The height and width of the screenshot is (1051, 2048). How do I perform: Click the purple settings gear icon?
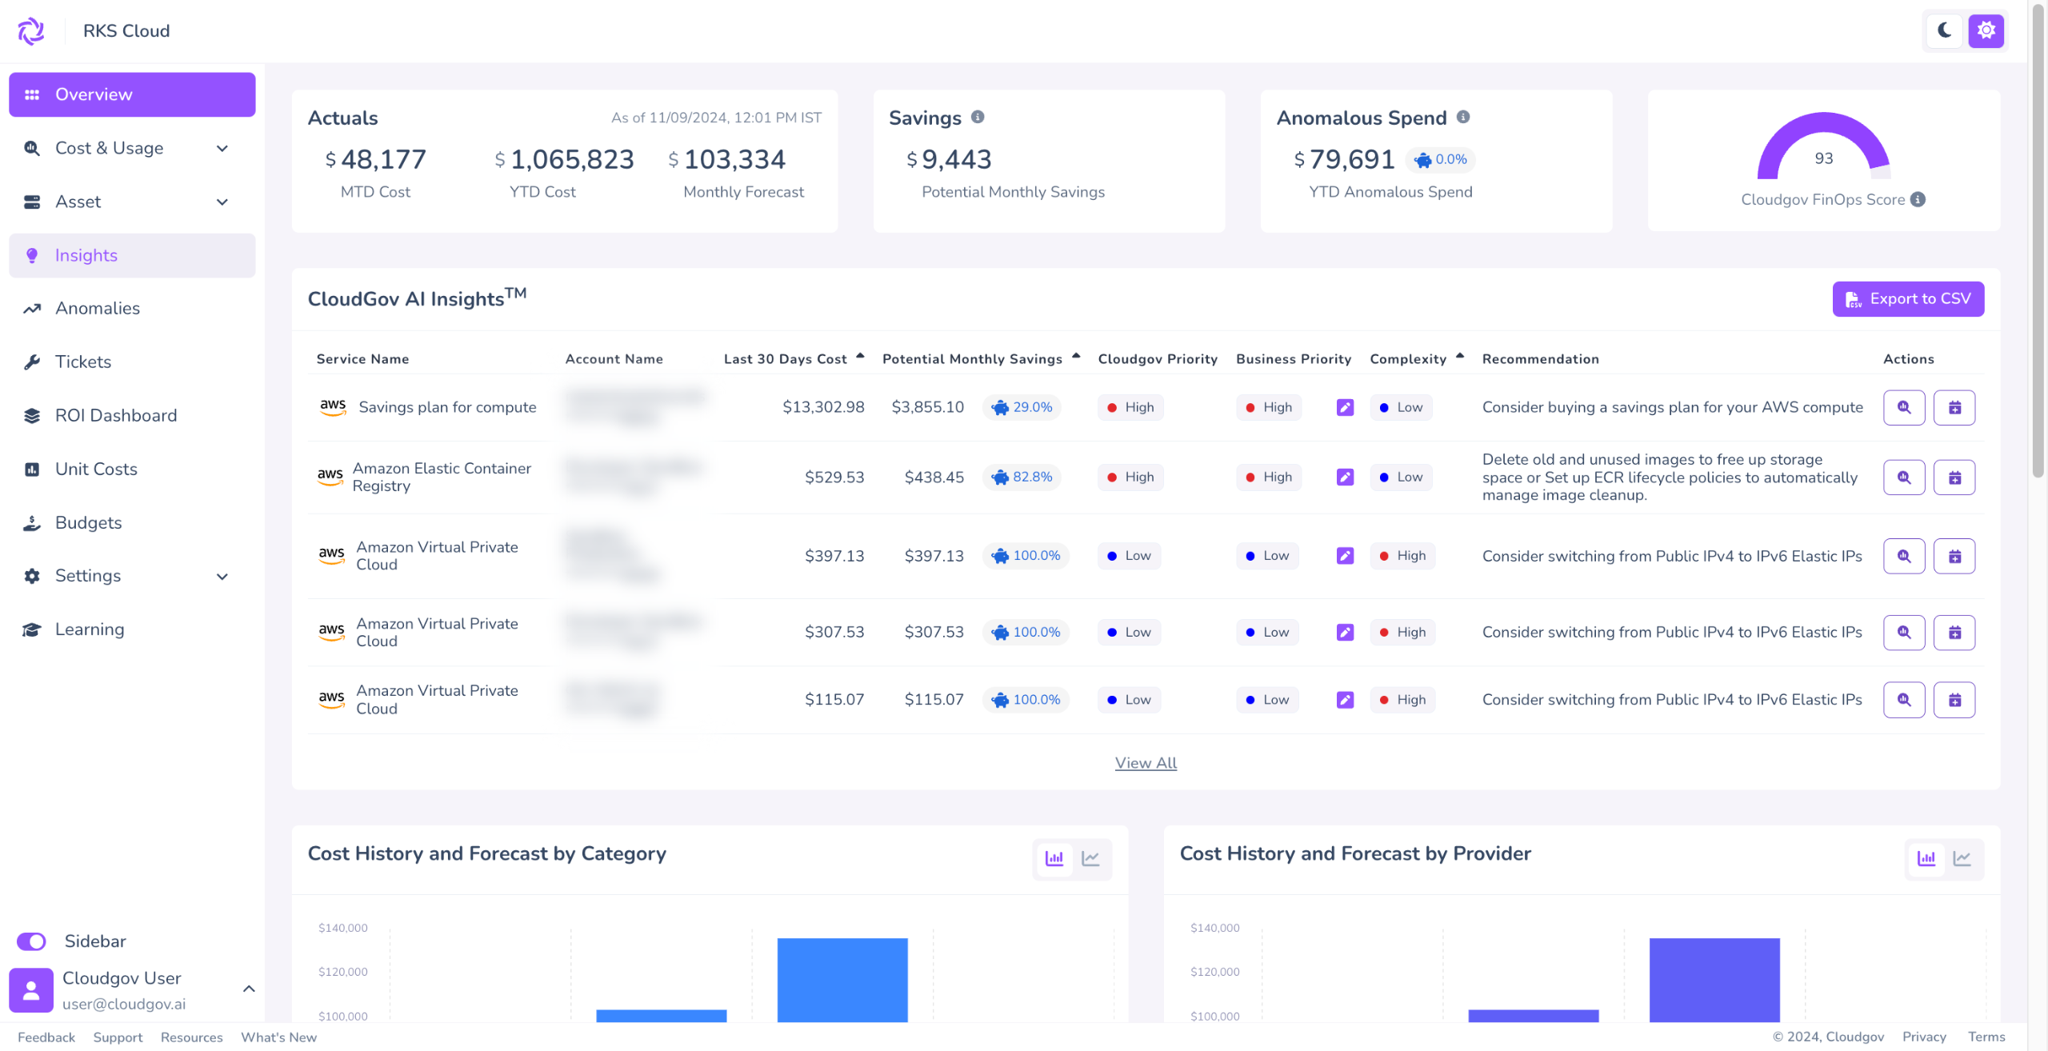(1986, 30)
